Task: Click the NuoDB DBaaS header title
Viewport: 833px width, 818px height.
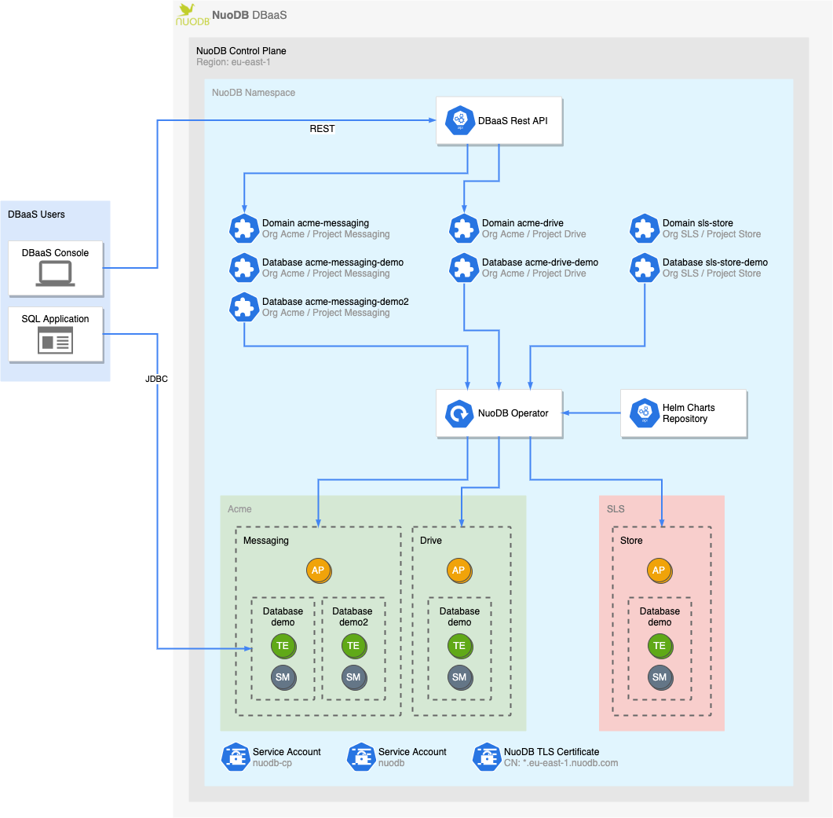Action: [x=249, y=15]
